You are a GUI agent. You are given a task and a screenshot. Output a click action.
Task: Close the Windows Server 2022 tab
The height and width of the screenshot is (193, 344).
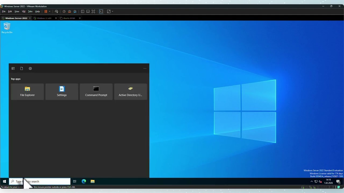click(x=30, y=18)
